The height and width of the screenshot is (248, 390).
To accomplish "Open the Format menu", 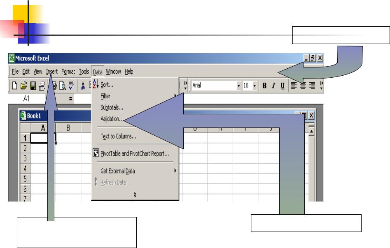I will tap(68, 72).
